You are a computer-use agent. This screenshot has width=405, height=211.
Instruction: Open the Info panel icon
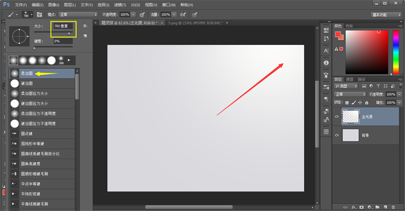326,62
